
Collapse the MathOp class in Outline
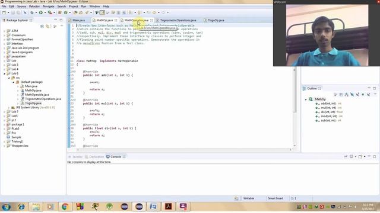click(x=306, y=99)
